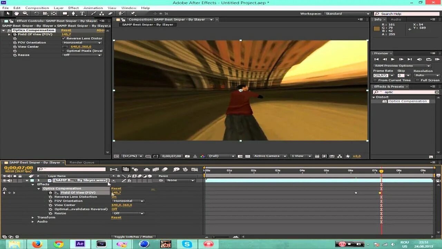
Task: Click the Motion Blur enable icon in timeline
Action: tap(165, 169)
